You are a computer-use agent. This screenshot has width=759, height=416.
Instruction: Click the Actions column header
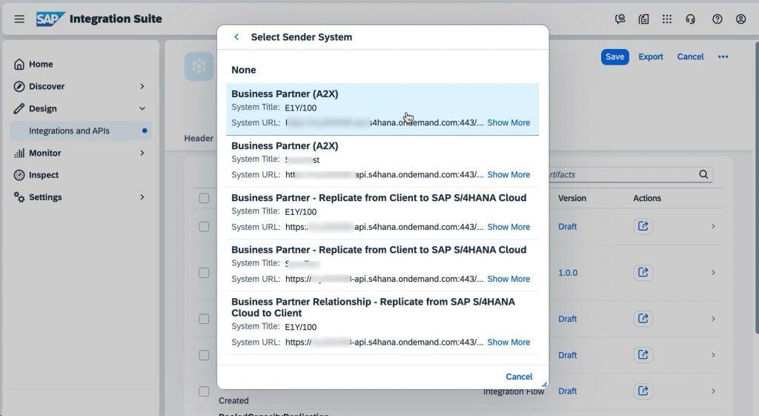click(x=646, y=198)
